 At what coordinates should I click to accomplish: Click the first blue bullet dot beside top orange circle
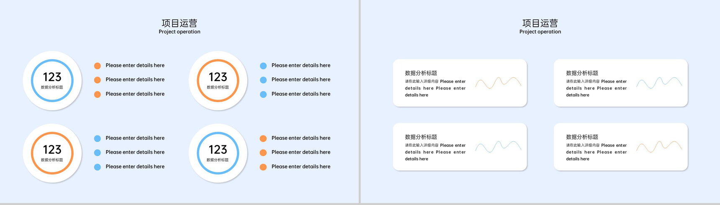[263, 66]
